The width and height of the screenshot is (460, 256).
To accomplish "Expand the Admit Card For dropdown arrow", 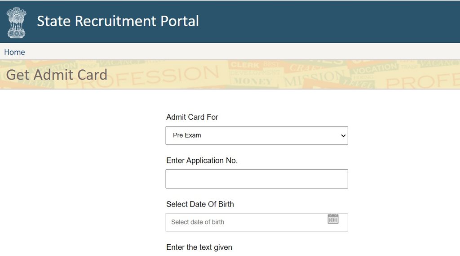I will click(343, 135).
